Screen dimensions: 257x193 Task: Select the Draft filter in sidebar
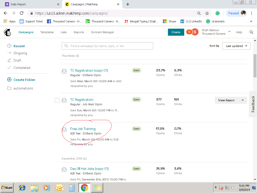[x=17, y=60]
